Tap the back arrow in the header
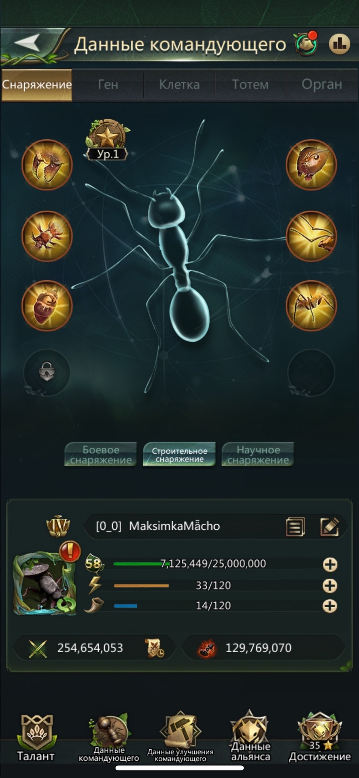This screenshot has width=359, height=778. [28, 44]
